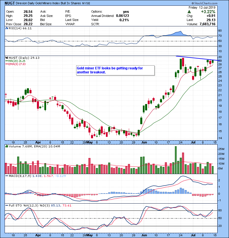Click the tallest green volume bar near 25M
Screen dimensions: 229x238
pyautogui.click(x=176, y=160)
